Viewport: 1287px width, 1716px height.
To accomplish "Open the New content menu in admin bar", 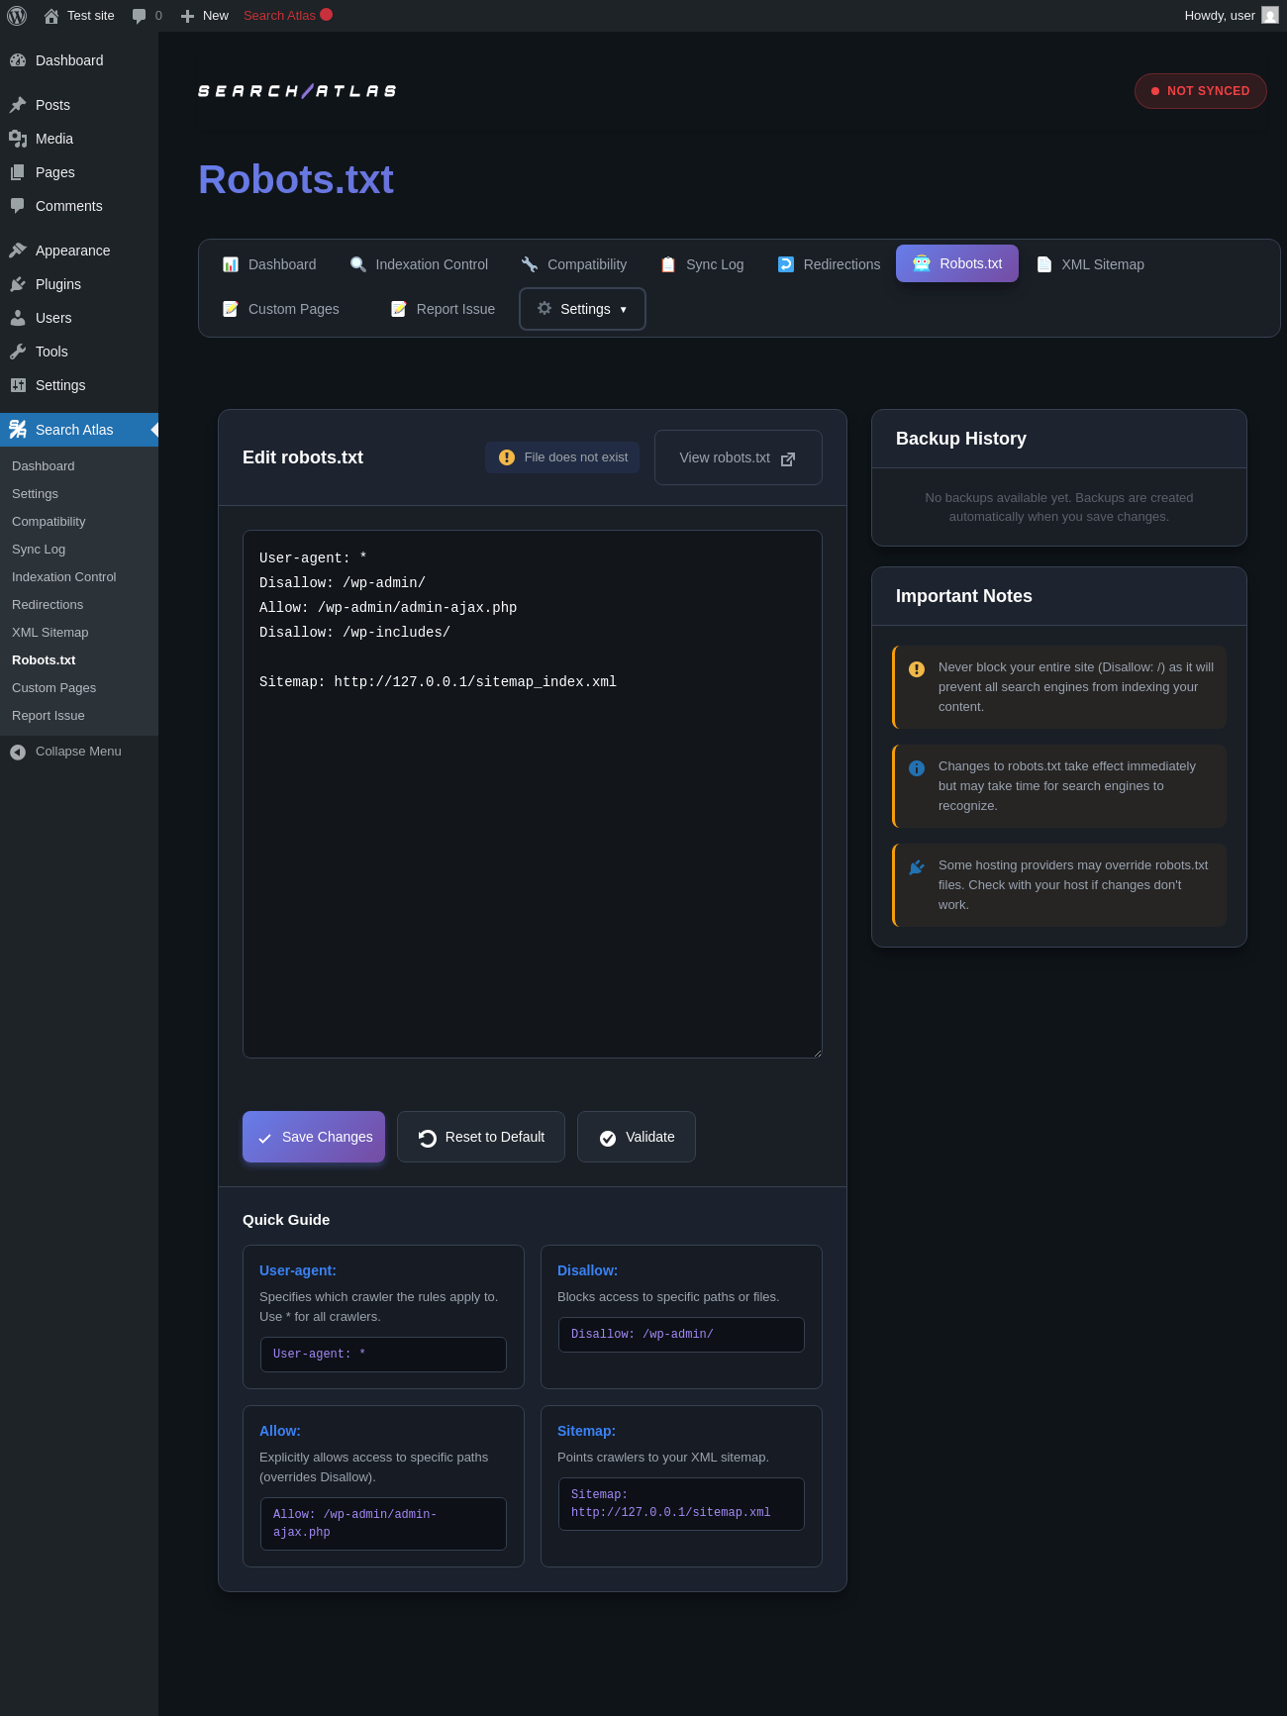I will (x=205, y=15).
